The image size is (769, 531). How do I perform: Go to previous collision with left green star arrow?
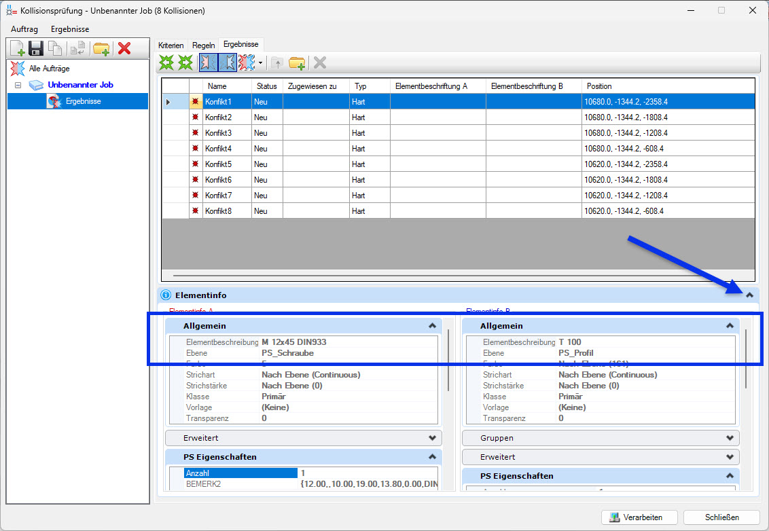(x=166, y=62)
